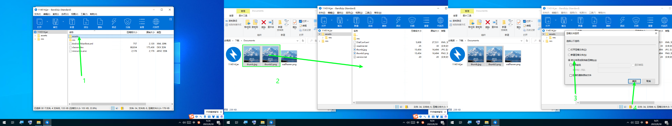This screenshot has width=672, height=126.
Task: Click toolbar layout grid icon right of 代码页
Action: pyautogui.click(x=170, y=19)
